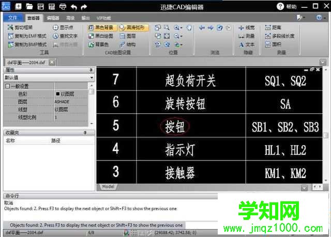Switch to the 输出 output tab

85,18
